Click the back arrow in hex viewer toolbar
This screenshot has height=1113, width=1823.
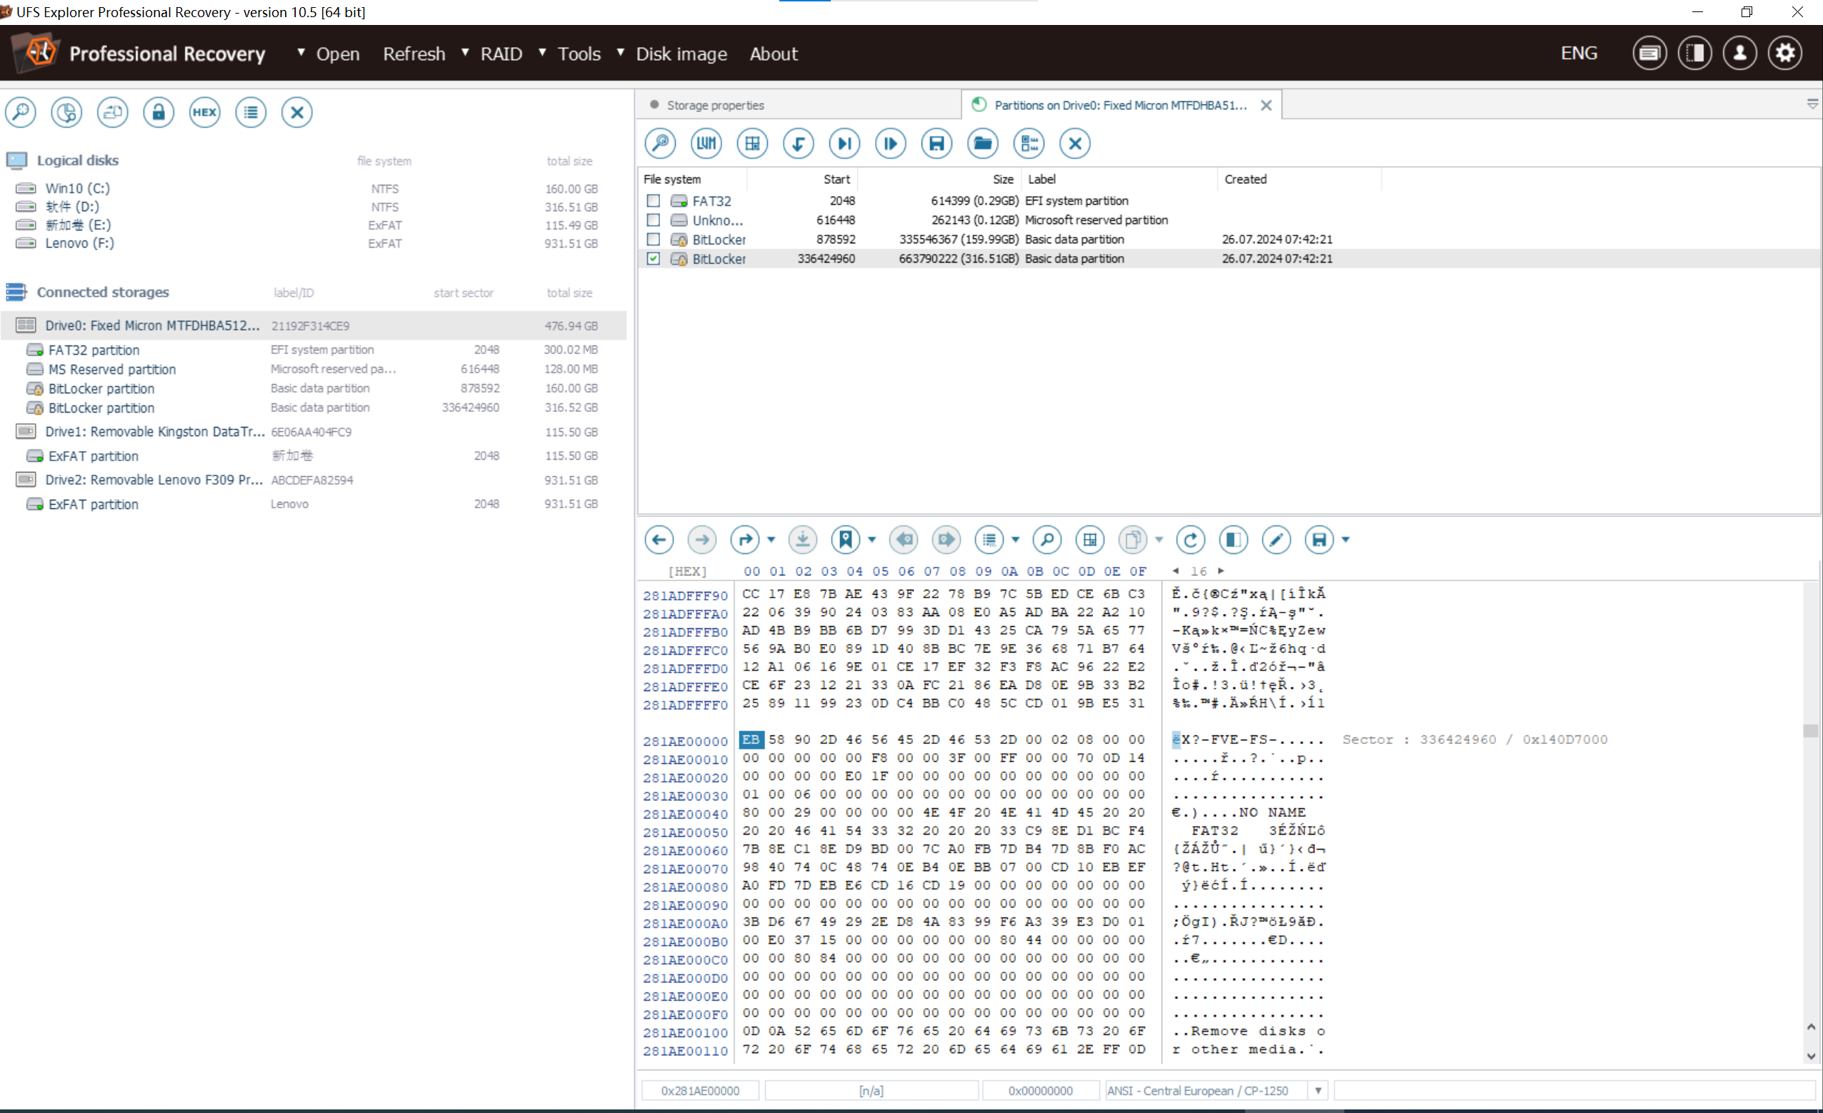point(659,540)
